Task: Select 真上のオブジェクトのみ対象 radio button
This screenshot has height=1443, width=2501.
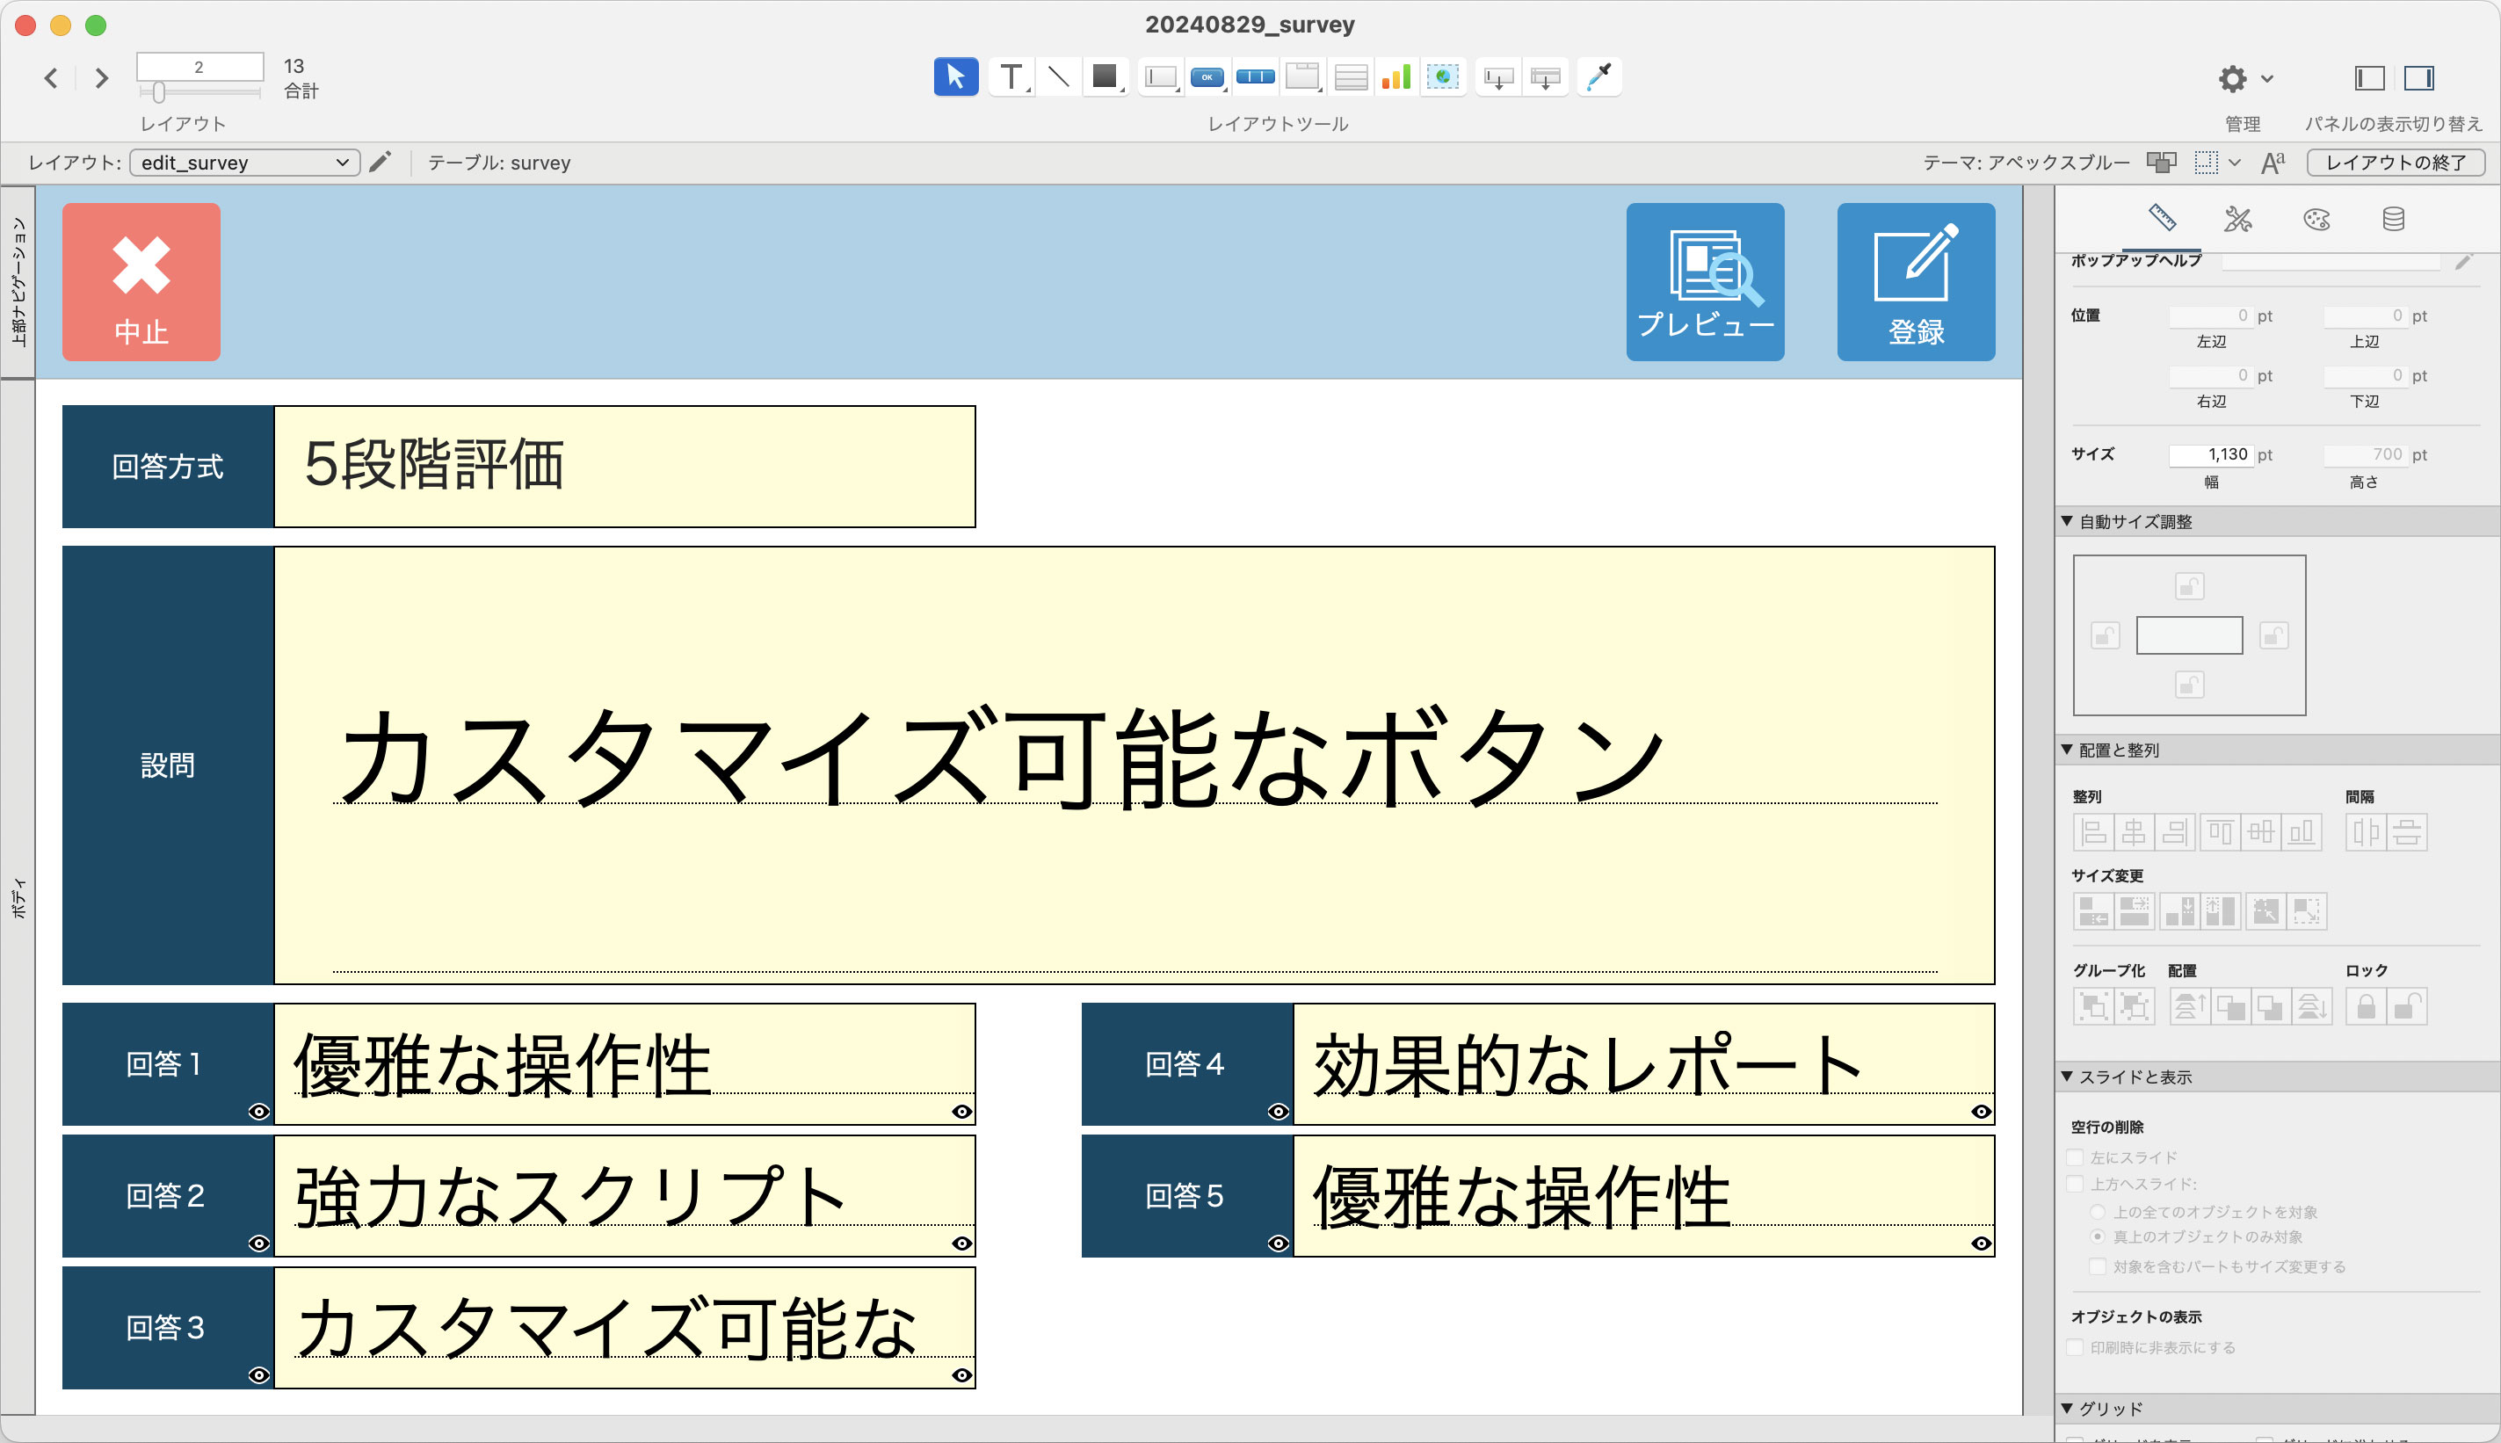Action: 2098,1236
